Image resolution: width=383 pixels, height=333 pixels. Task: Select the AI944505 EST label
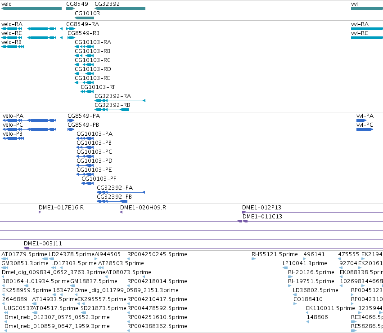(108, 254)
